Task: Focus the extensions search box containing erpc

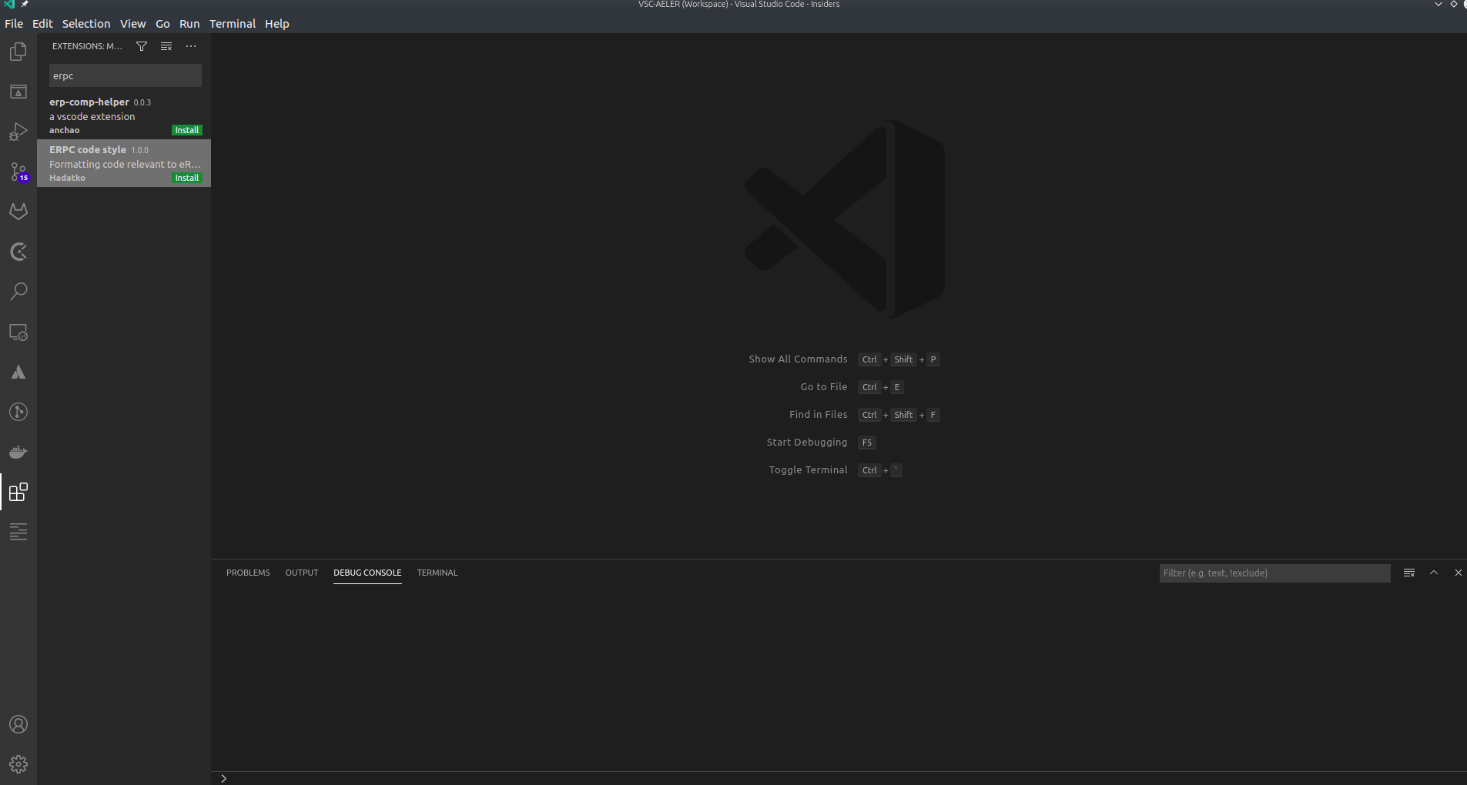Action: [126, 75]
